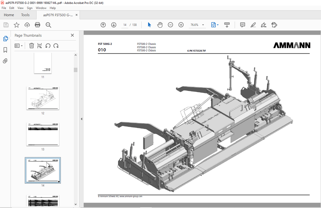The height and width of the screenshot is (208, 321).
Task: Select the Highlight text tool
Action: [253, 25]
